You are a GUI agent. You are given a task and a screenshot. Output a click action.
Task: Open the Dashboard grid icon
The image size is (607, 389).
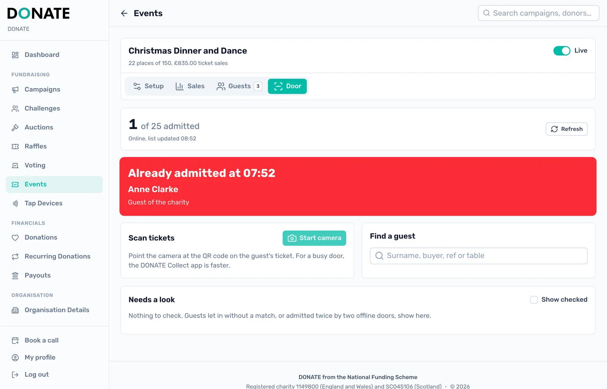coord(15,55)
